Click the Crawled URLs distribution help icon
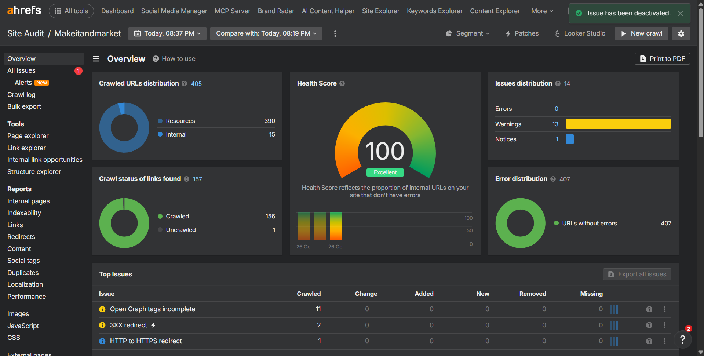704x356 pixels. [185, 84]
